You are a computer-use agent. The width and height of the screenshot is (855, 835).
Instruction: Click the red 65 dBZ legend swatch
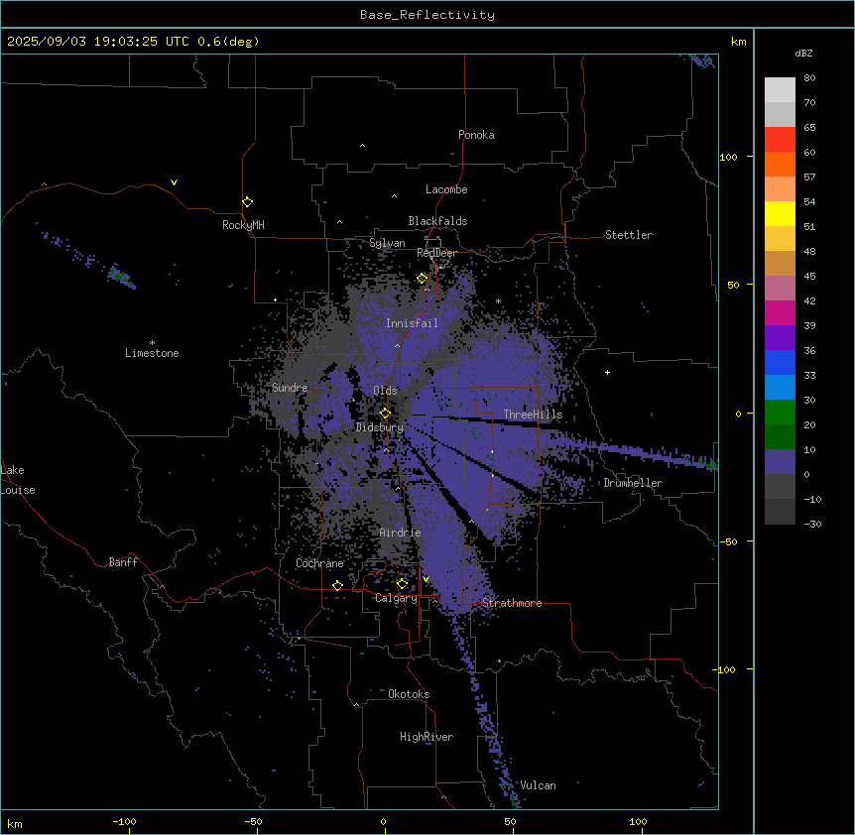(x=780, y=139)
